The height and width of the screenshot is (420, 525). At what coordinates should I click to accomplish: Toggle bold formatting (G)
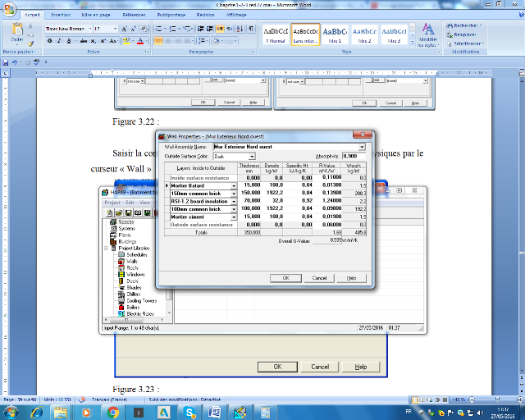(x=49, y=40)
